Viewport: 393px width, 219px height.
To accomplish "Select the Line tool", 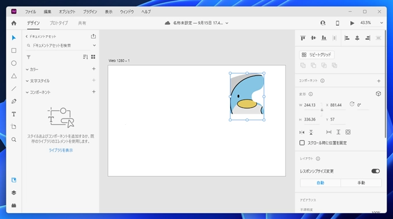I will (14, 89).
